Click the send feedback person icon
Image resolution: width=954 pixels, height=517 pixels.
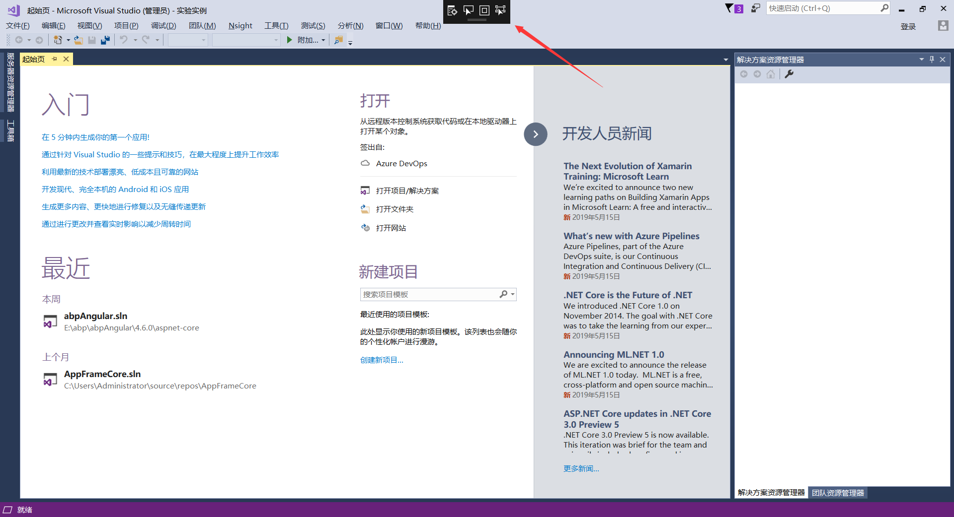pyautogui.click(x=755, y=8)
